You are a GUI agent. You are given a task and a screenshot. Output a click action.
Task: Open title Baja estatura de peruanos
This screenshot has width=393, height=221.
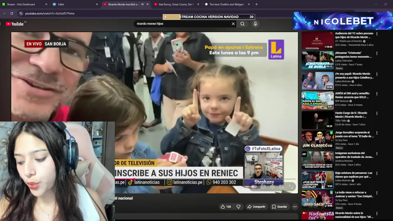pos(354,175)
